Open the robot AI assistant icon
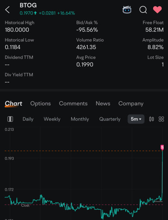The image size is (168, 220). pos(127,10)
